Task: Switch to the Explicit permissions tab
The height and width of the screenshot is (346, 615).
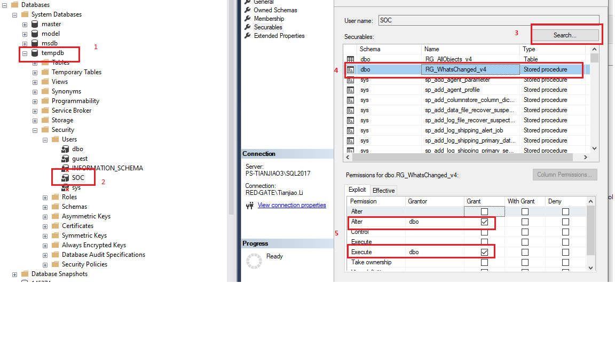Action: [x=357, y=190]
